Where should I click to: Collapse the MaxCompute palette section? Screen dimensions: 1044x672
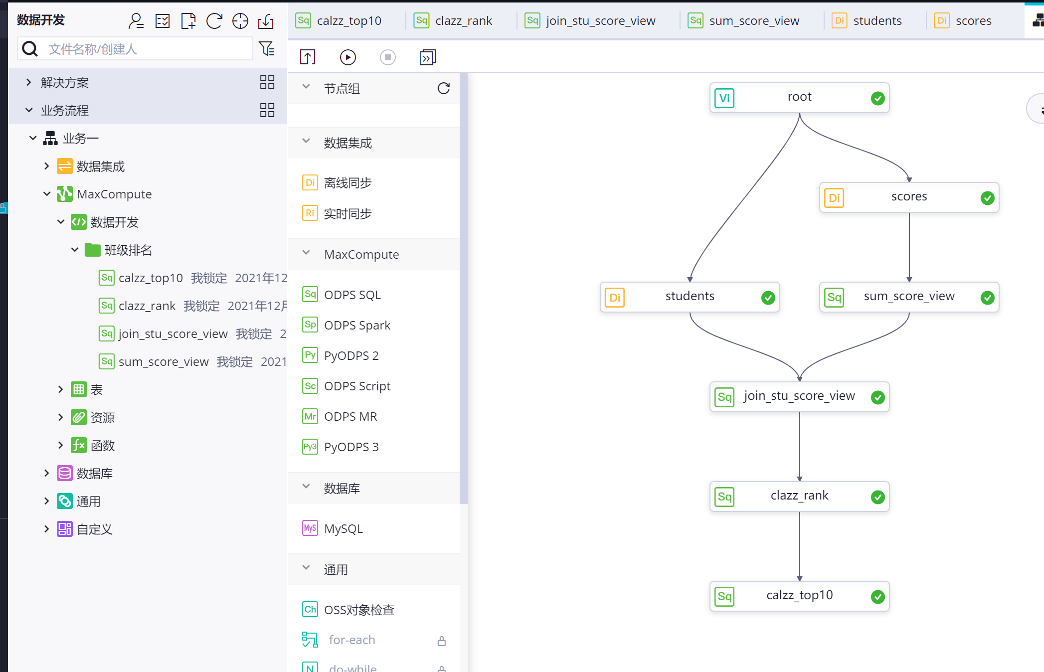tap(306, 253)
